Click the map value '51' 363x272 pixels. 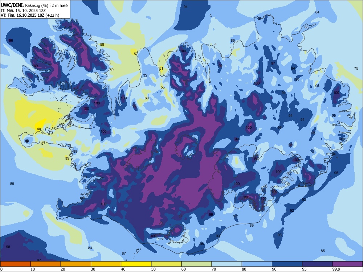point(161,69)
